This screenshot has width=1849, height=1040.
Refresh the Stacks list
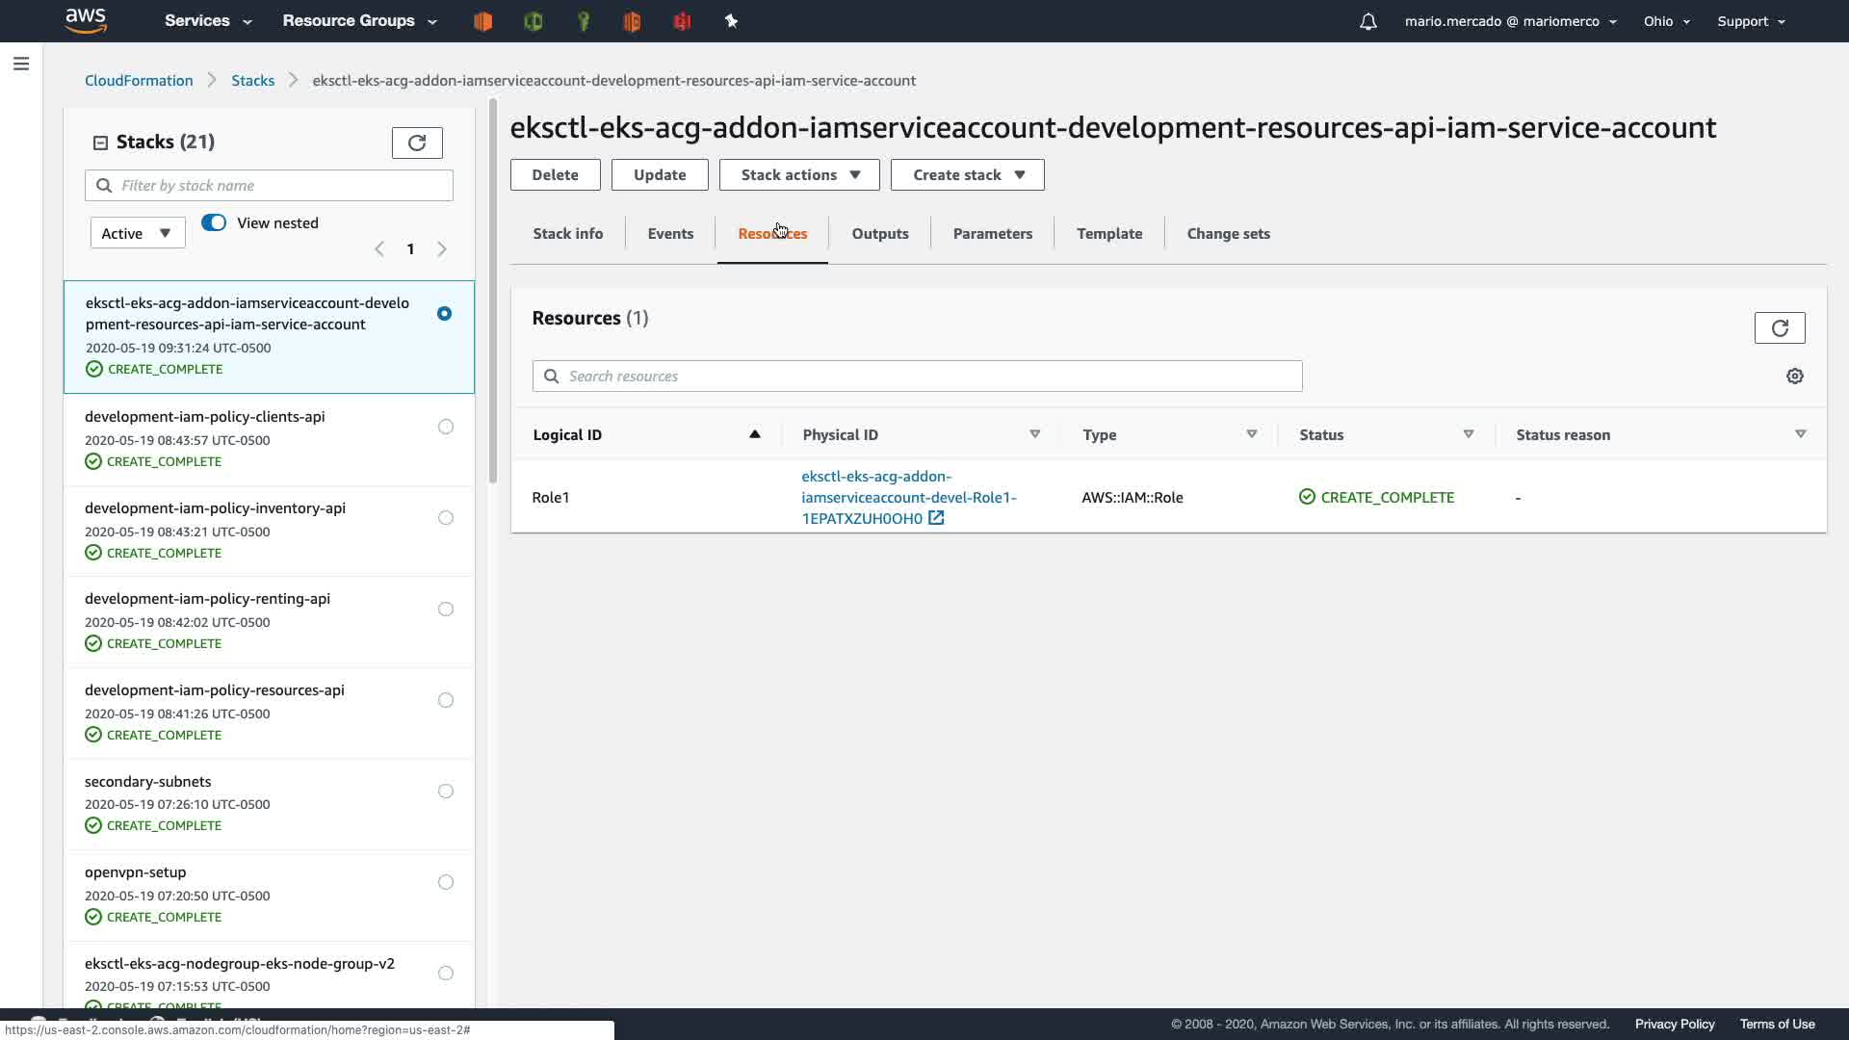click(x=416, y=143)
